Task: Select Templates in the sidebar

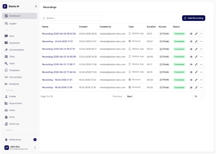Action: (14, 70)
